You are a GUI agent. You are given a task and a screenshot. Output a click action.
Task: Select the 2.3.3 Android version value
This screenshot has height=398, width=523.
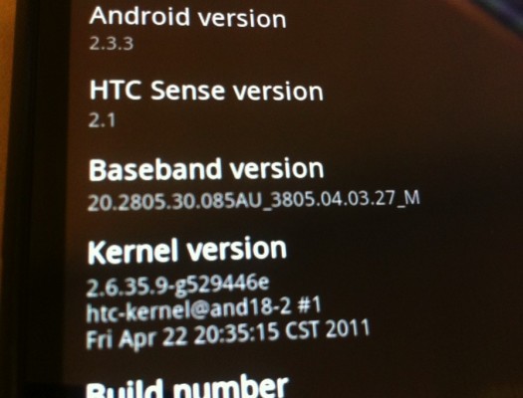[x=112, y=44]
